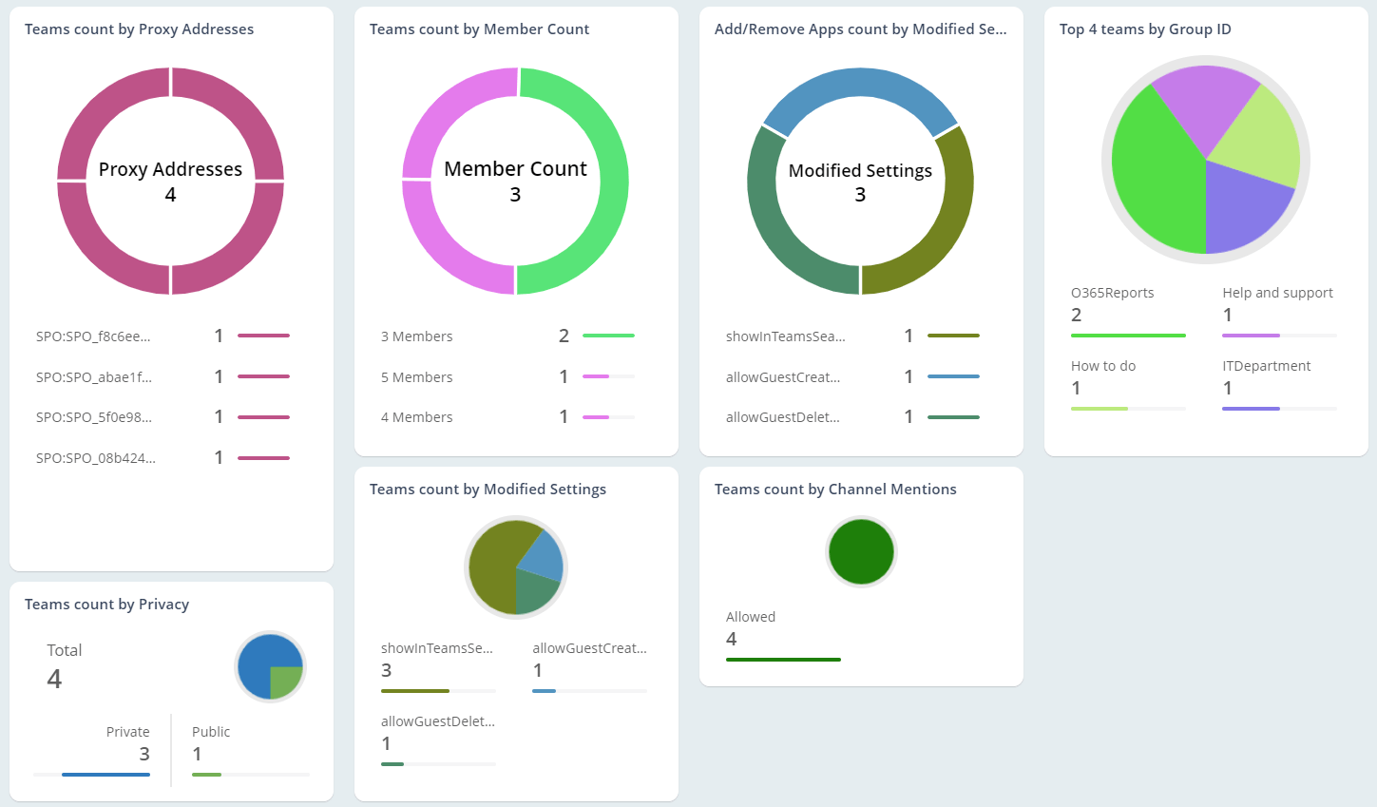Select the ITDepartment legend label
Viewport: 1377px width, 807px height.
tap(1266, 366)
